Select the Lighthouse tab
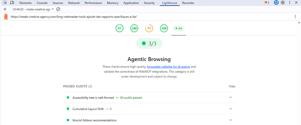The height and width of the screenshot is (125, 301). 170,3
